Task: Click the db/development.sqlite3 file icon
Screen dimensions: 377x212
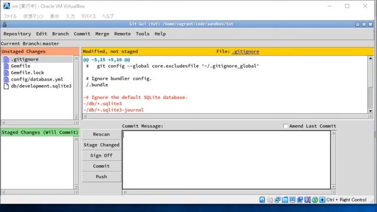Action: pyautogui.click(x=6, y=86)
